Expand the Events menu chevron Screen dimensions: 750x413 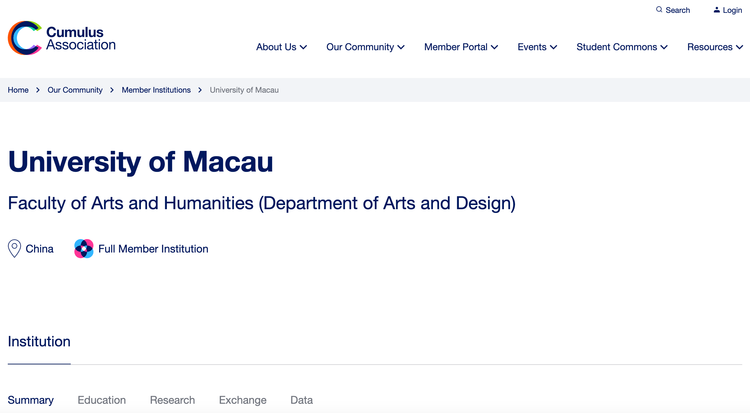554,47
